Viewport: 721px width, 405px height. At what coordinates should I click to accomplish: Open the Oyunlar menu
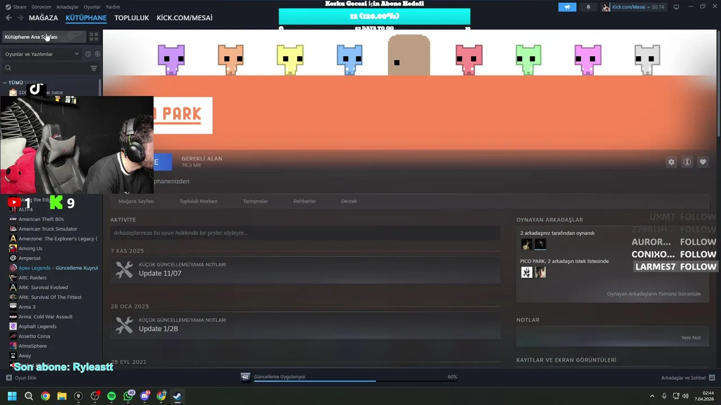[x=92, y=7]
